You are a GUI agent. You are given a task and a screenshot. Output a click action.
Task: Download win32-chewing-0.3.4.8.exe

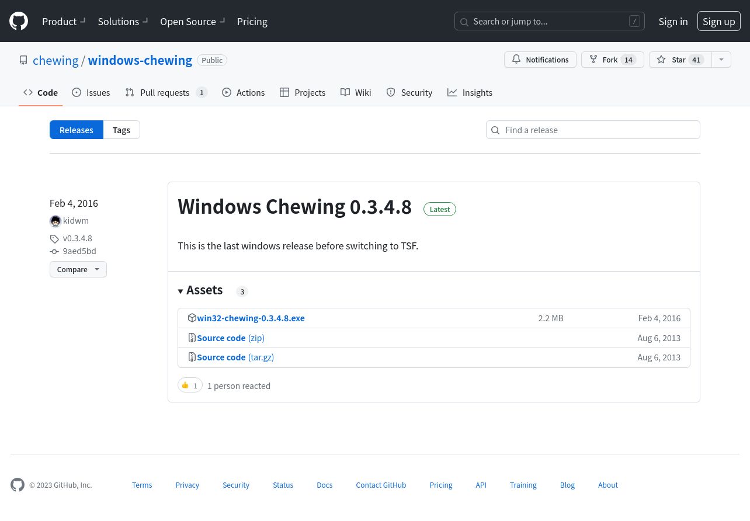tap(251, 318)
